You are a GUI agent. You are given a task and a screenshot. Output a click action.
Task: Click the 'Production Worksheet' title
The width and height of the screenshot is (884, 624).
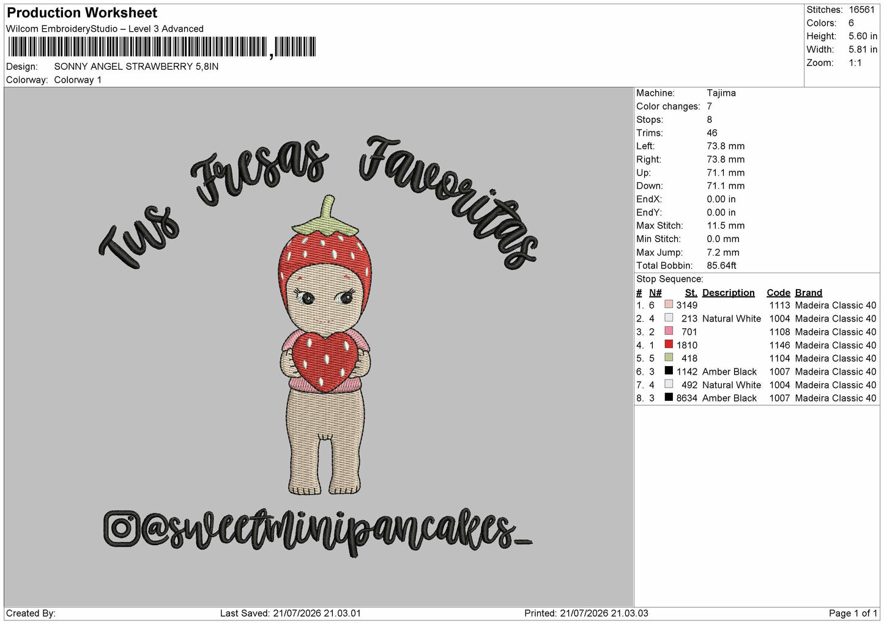pos(82,13)
